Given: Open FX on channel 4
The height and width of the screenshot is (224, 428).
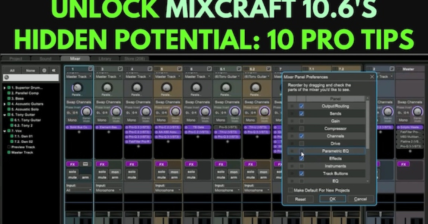Looking at the screenshot, I should pos(132,164).
